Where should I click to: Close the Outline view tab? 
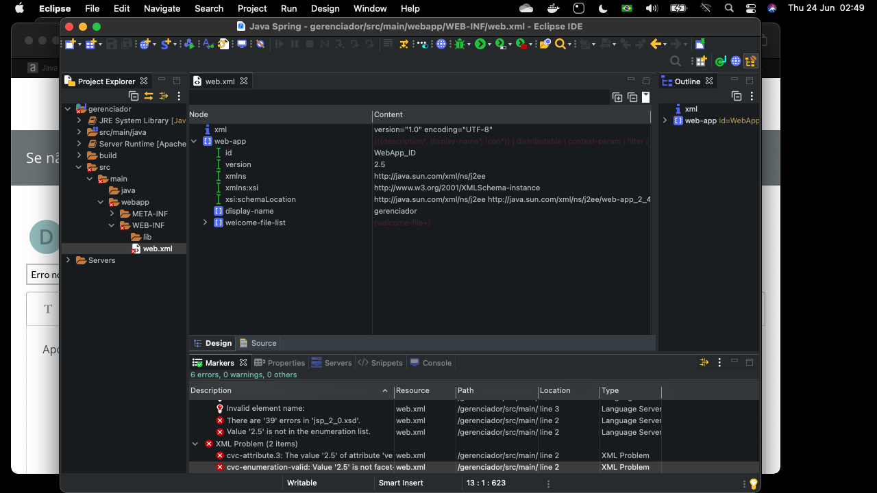709,81
